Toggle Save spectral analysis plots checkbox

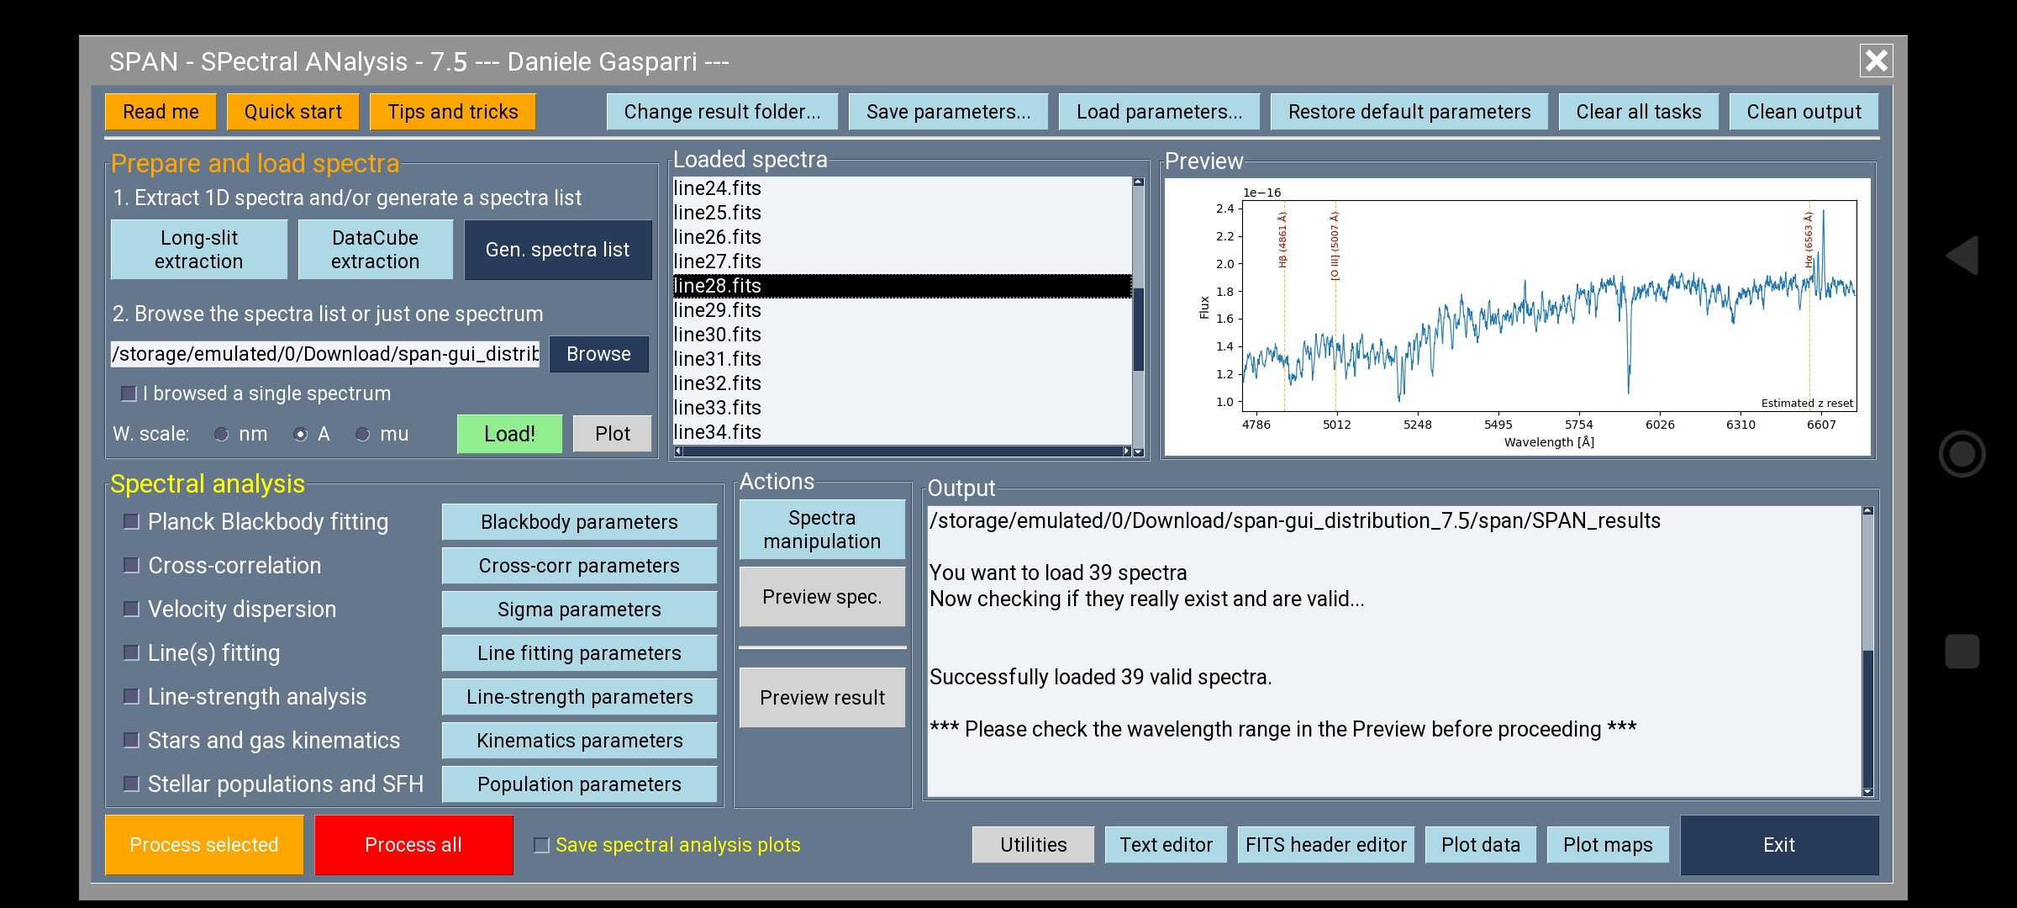tap(542, 845)
